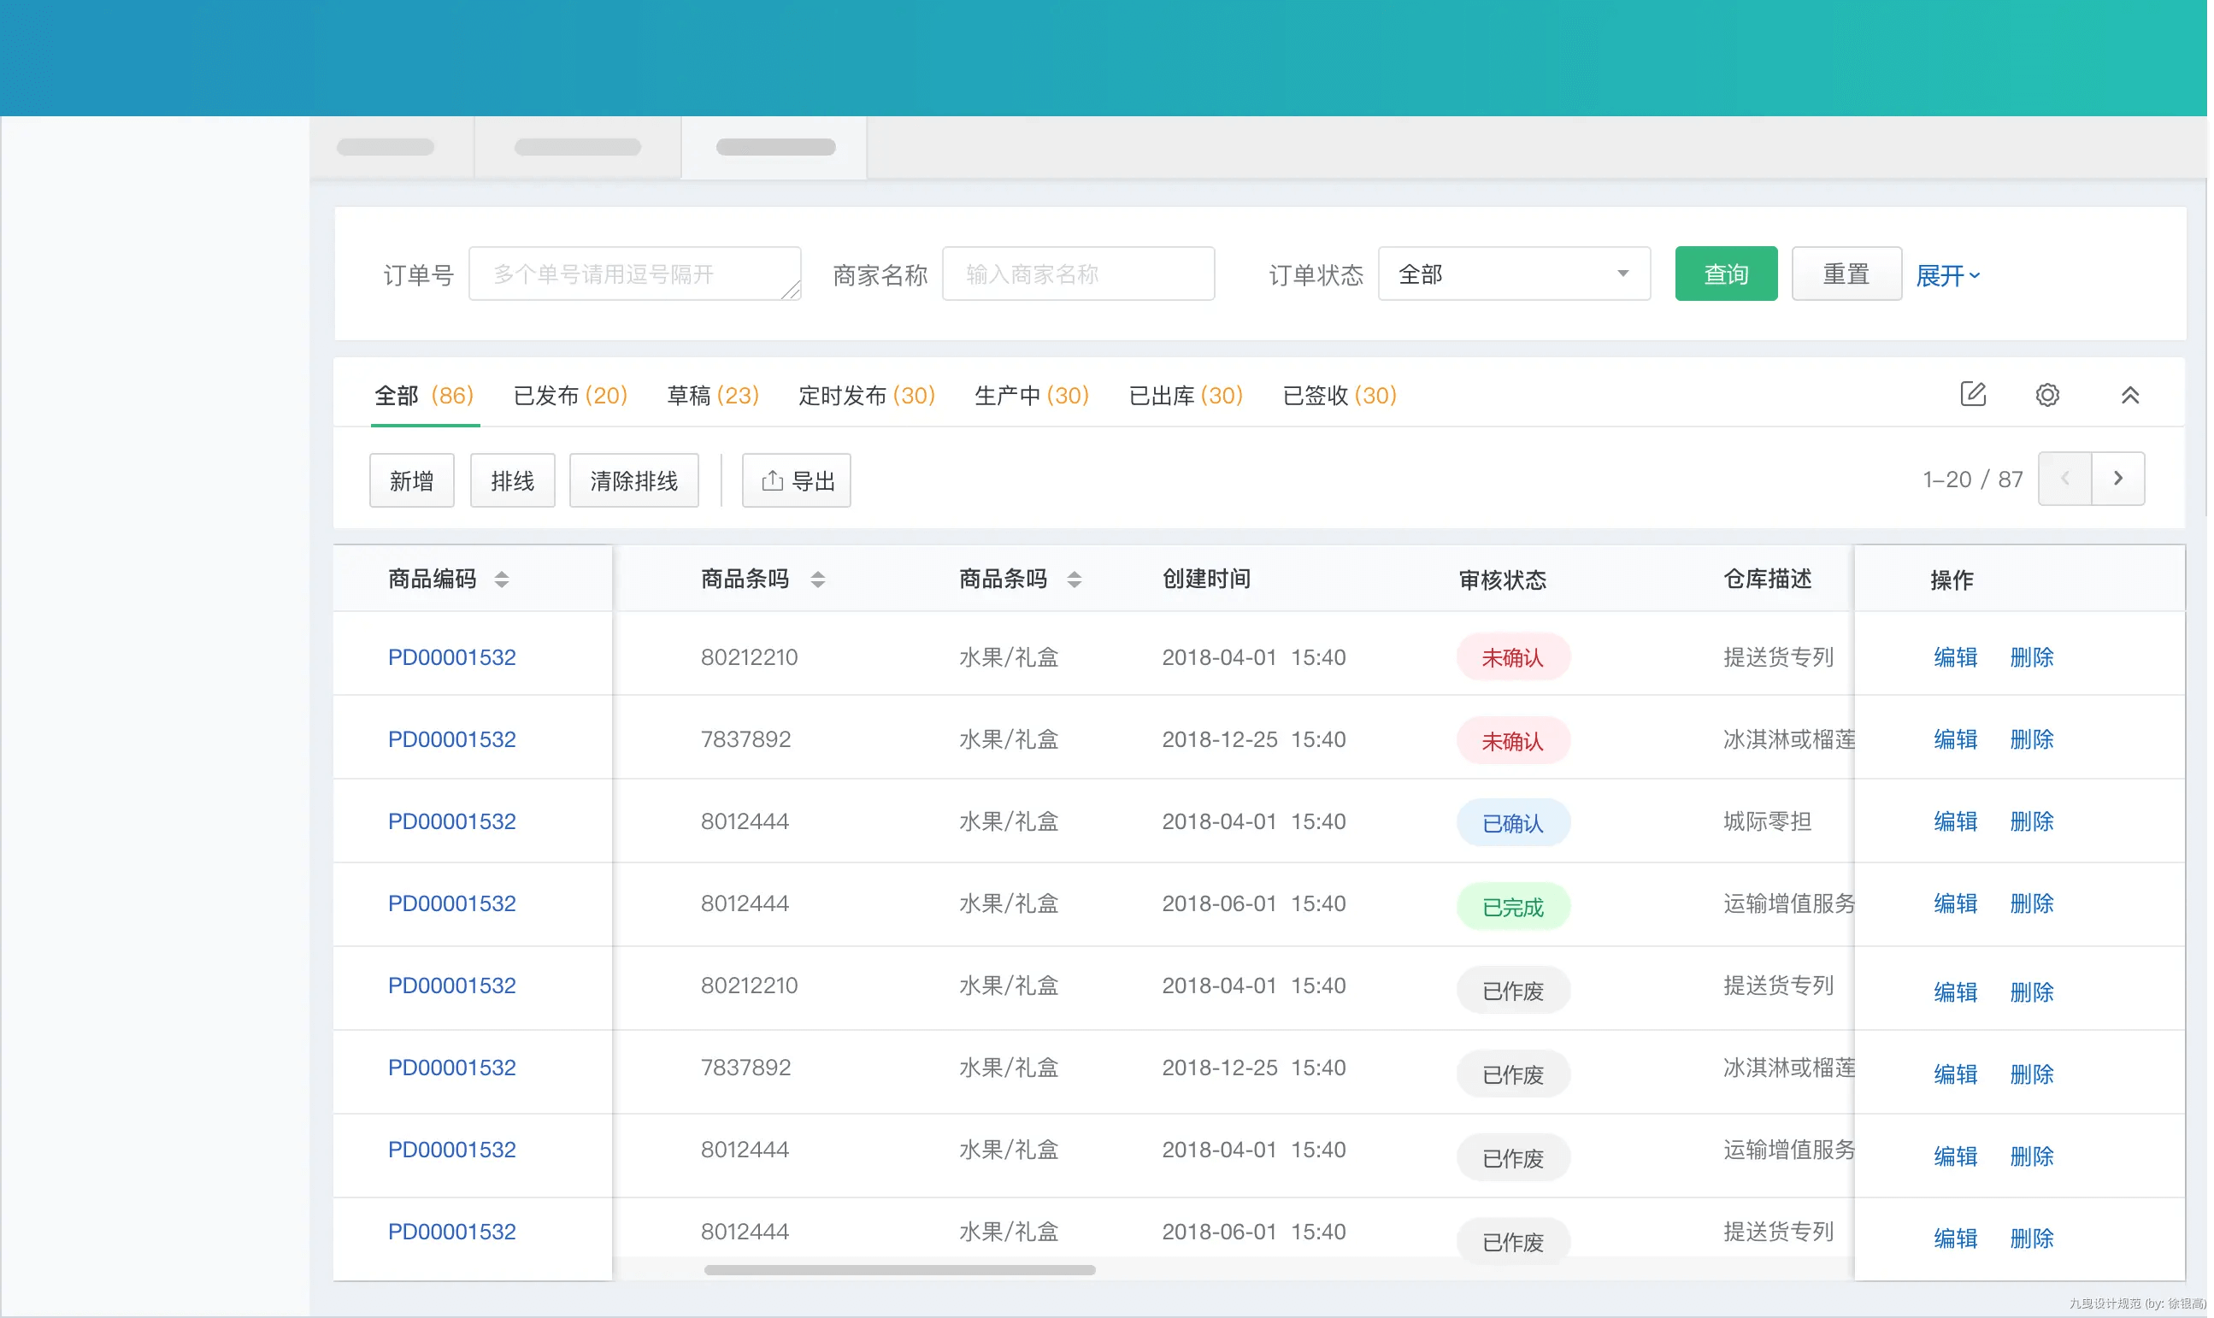Viewport: 2214px width, 1318px height.
Task: Go to previous page arrow
Action: 2064,479
